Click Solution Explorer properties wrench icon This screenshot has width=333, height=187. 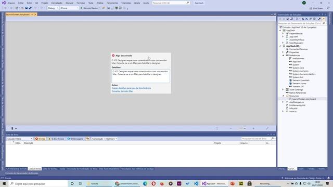pos(319,19)
